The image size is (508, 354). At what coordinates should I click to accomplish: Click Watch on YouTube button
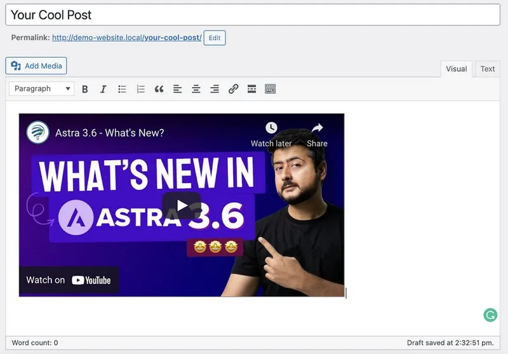[69, 280]
